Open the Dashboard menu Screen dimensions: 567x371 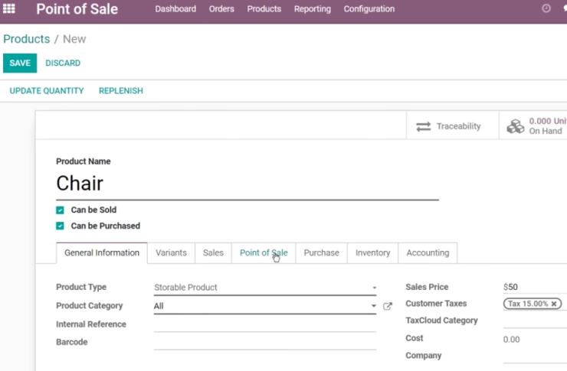pos(175,9)
